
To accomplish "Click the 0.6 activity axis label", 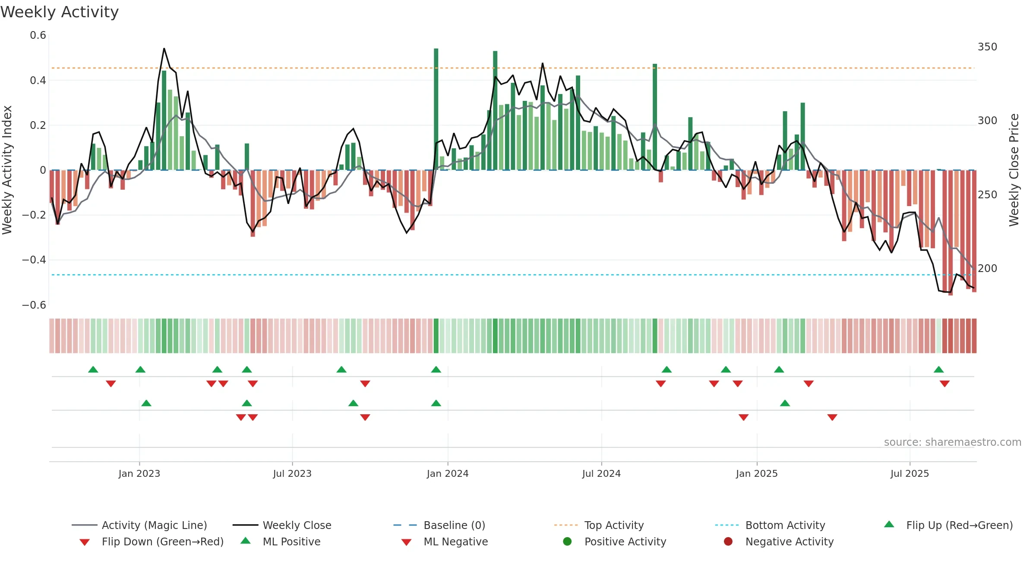I will 38,35.
